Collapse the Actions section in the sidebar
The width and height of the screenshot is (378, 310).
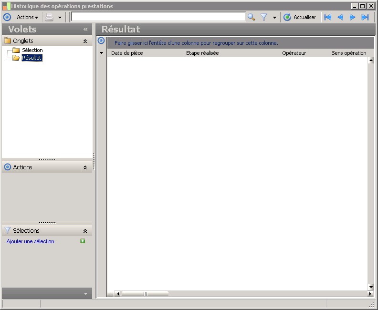pos(85,168)
